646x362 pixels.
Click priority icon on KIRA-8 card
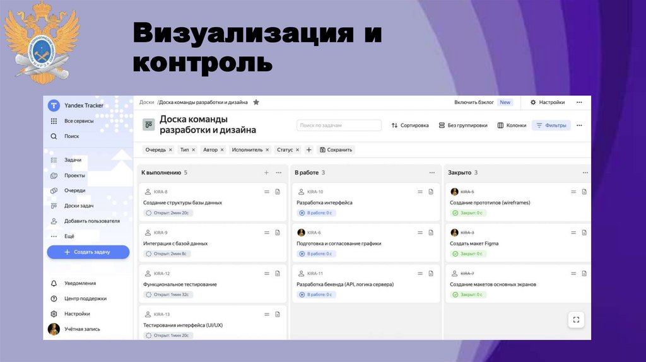267,192
